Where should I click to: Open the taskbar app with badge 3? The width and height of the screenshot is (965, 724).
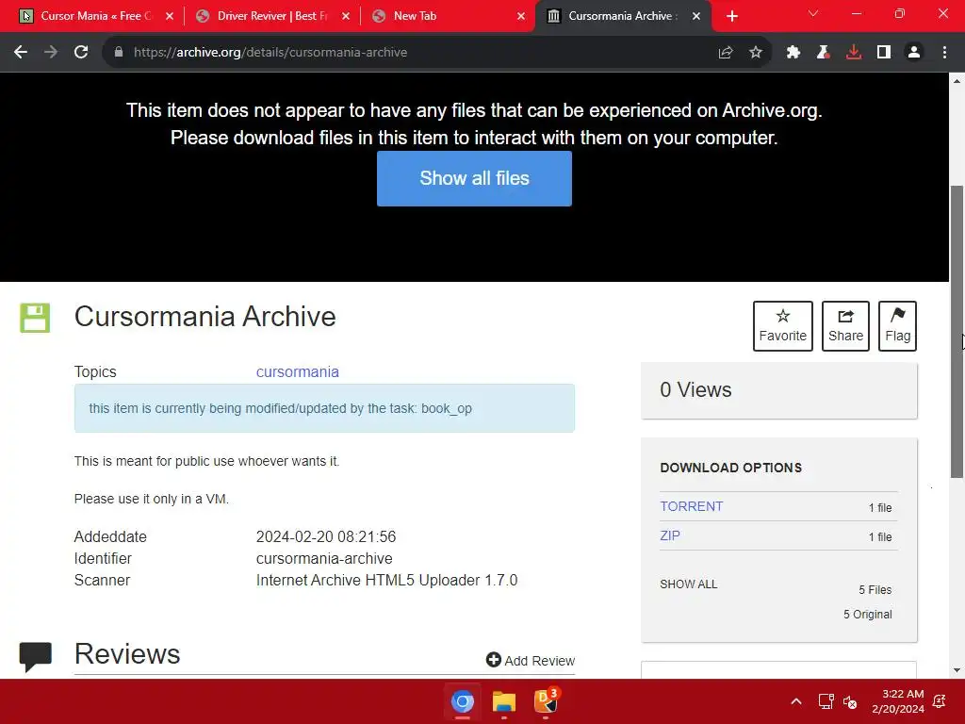point(546,701)
